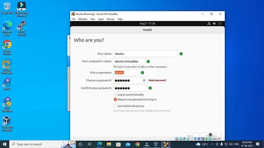Open the taskbar clock and date
Image resolution: width=264 pixels, height=148 pixels.
pyautogui.click(x=247, y=144)
